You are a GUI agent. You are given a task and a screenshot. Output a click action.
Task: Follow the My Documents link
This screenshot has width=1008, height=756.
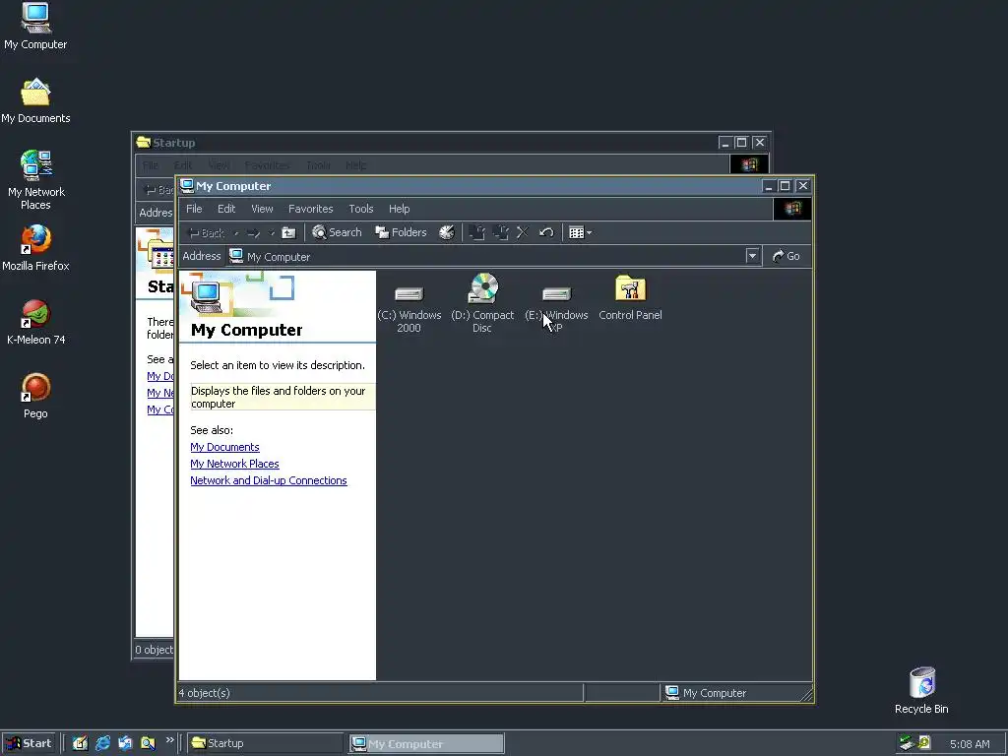coord(225,447)
